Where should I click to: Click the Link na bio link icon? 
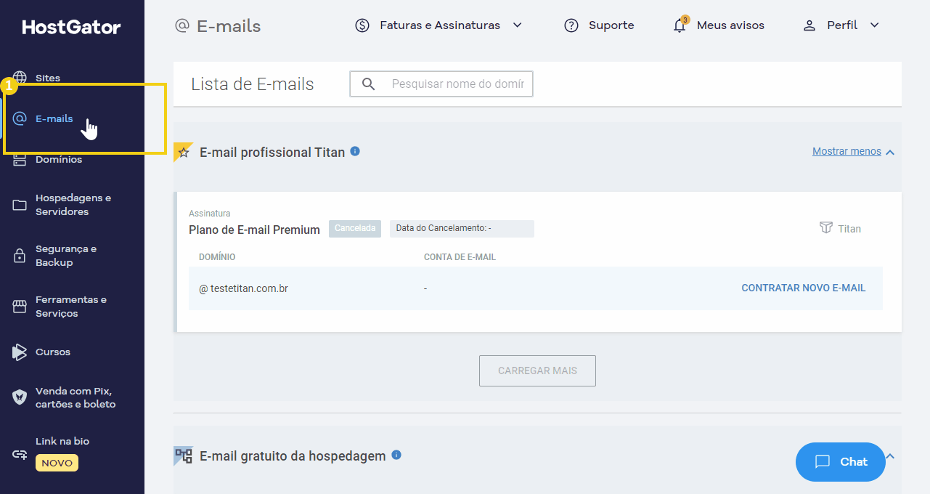20,455
